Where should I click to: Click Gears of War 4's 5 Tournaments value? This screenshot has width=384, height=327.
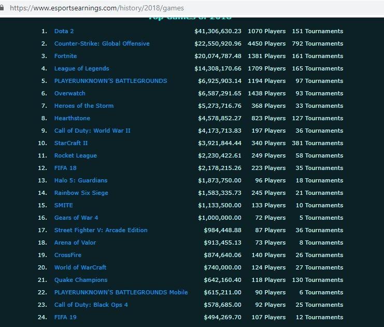coord(321,218)
